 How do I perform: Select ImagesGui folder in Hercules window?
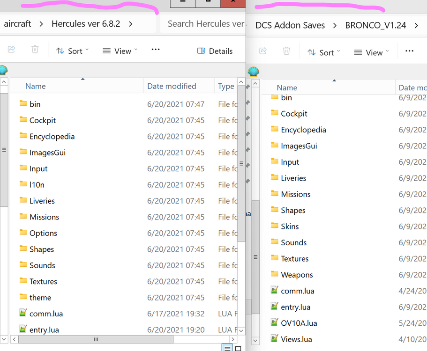pyautogui.click(x=47, y=153)
